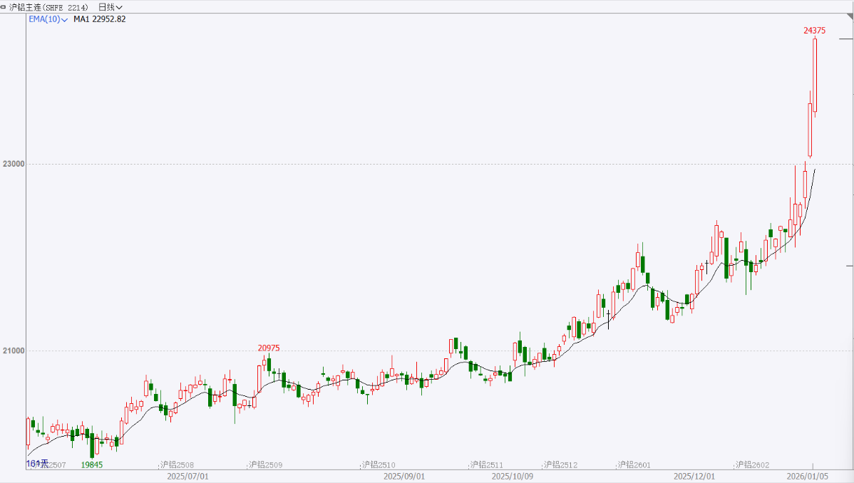Viewport: 854px width, 483px height.
Task: Select the 沪铝2510 contract marker
Action: pyautogui.click(x=378, y=464)
